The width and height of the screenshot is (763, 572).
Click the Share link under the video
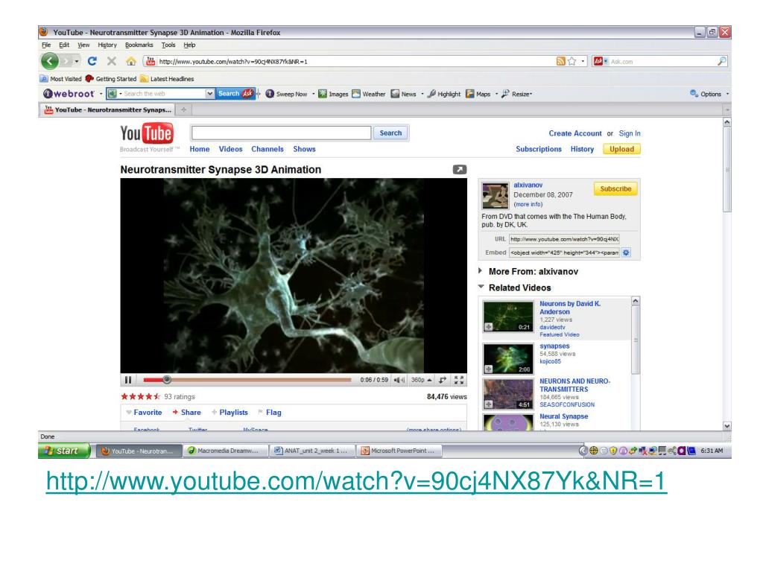click(x=186, y=413)
